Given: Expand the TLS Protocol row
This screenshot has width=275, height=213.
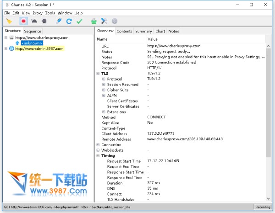Looking at the screenshot, I should click(x=104, y=79).
